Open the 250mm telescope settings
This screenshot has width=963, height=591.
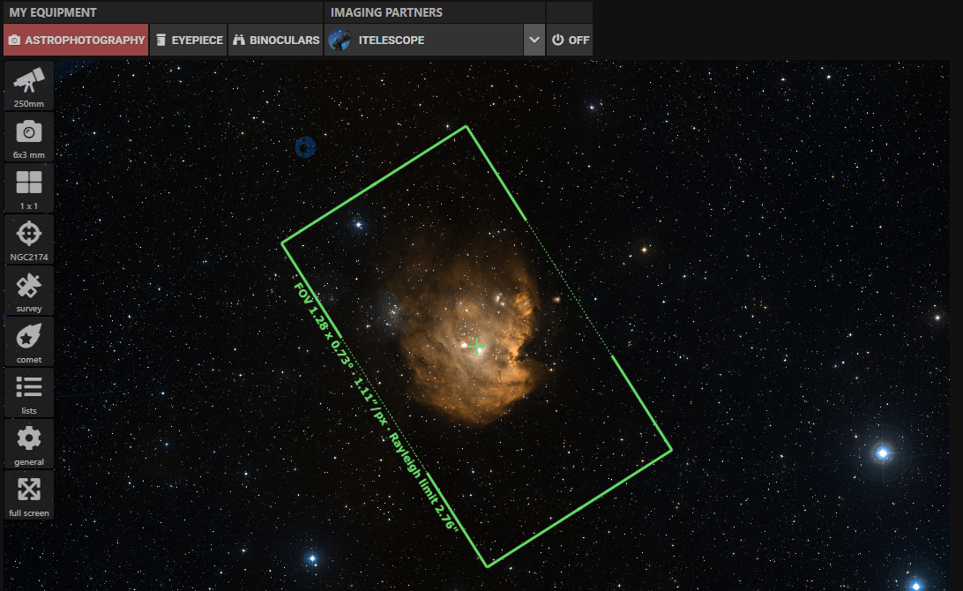point(29,86)
